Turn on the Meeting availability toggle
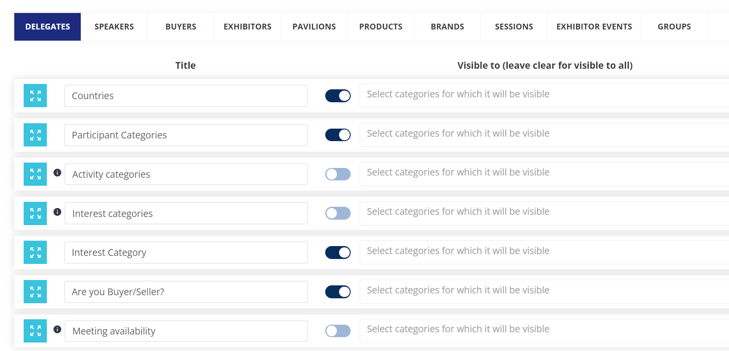 (x=338, y=331)
